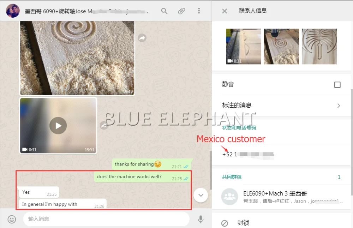Open the emoji picker icon
This screenshot has height=228, width=353.
(12, 219)
